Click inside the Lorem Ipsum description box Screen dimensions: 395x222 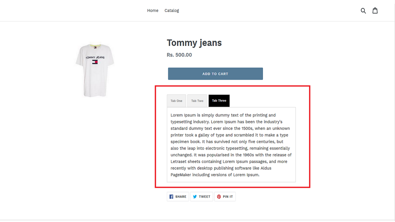coord(231,145)
